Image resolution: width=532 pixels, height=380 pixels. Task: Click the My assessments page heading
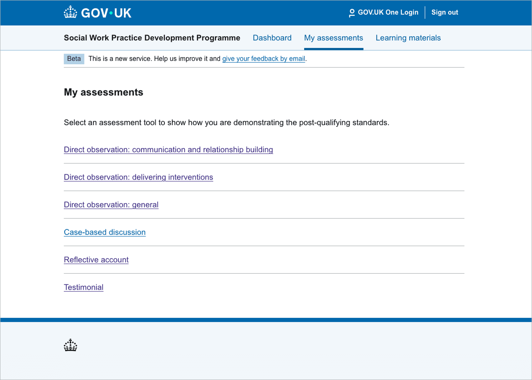103,92
